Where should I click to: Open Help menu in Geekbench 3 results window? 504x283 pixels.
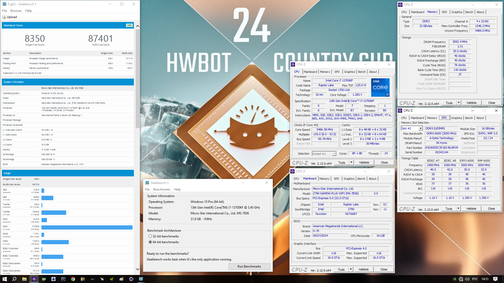(x=28, y=11)
